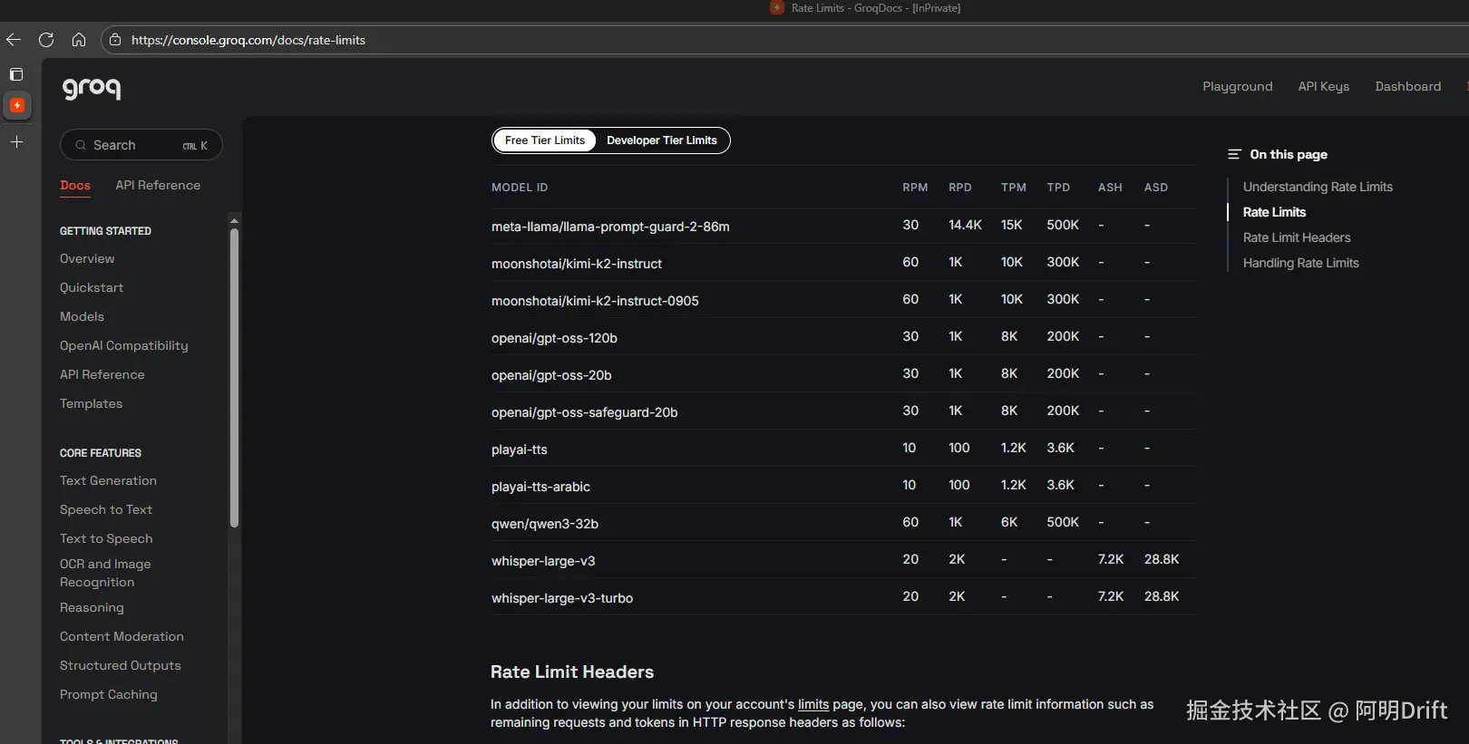Screen dimensions: 1469x744
Task: Click 14.4K RPD value for llama-prompt-guard
Action: coord(965,225)
